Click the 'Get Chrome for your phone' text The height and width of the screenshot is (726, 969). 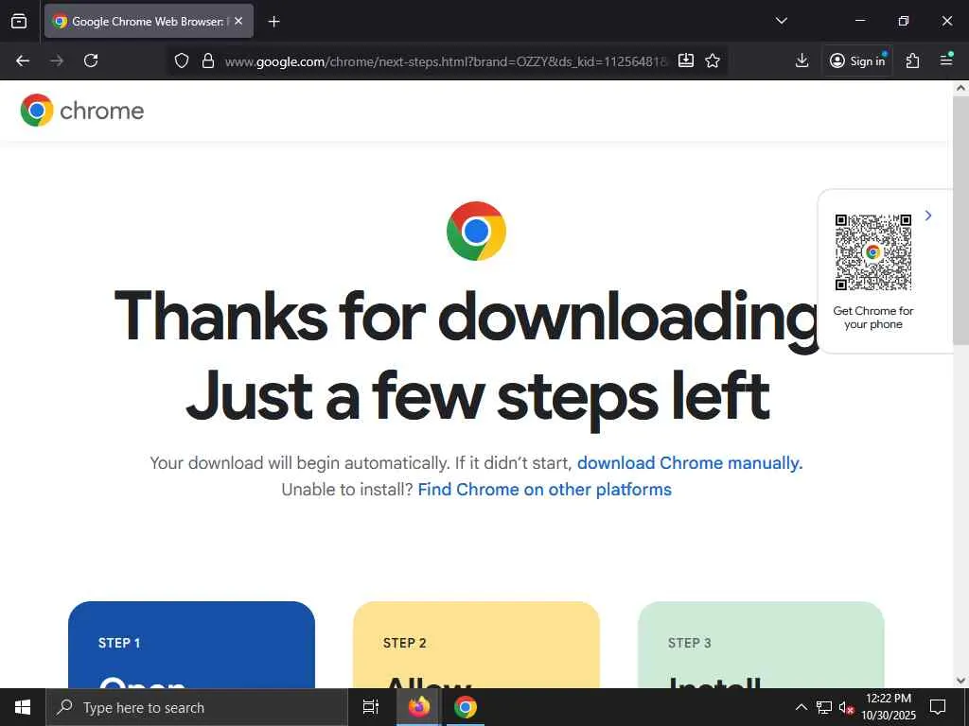point(873,318)
